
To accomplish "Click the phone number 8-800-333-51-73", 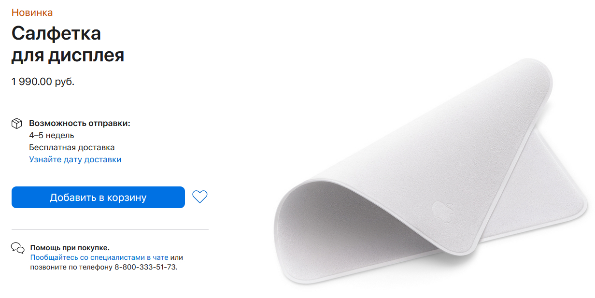I will click(145, 267).
